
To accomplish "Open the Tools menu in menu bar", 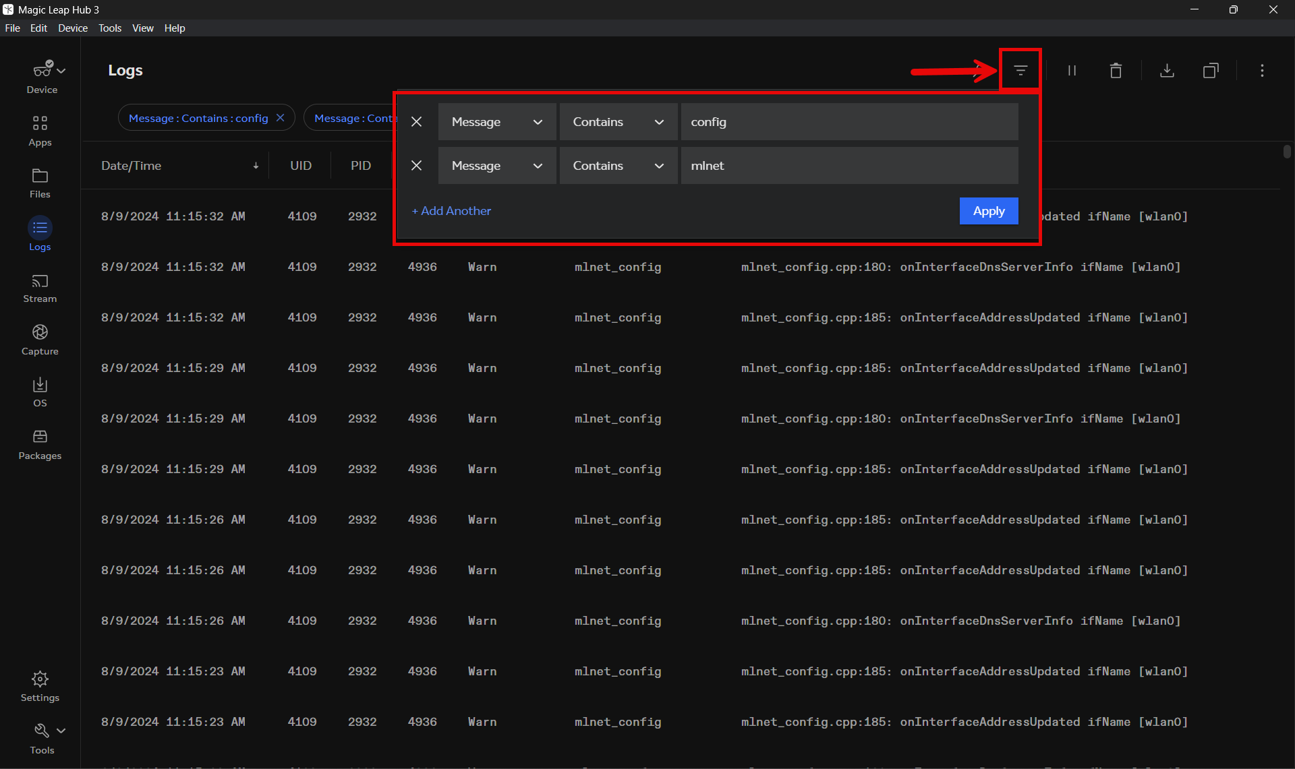I will click(x=109, y=28).
